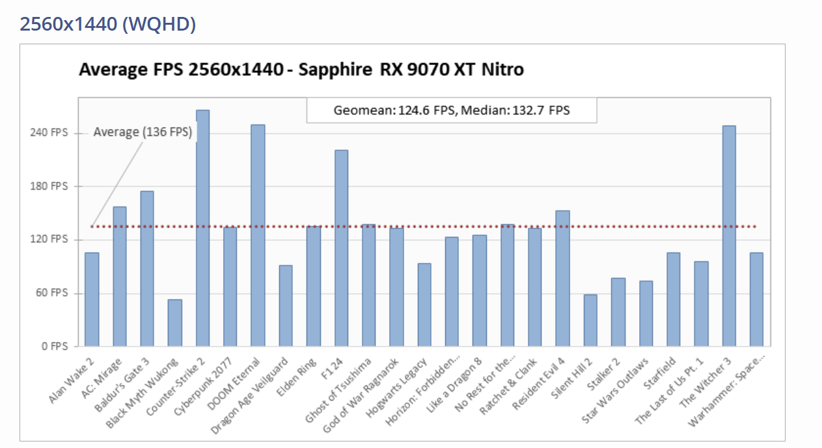
Task: Click the Ratchet & Clank bar
Action: (535, 287)
